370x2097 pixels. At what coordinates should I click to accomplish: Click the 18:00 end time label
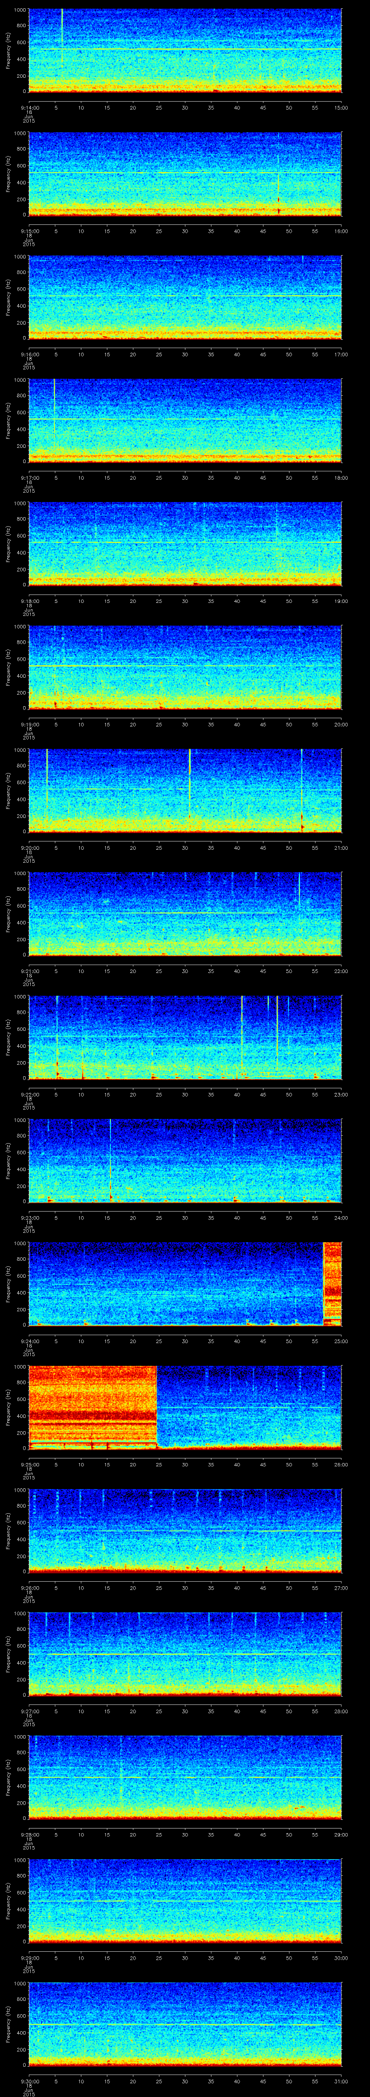pyautogui.click(x=341, y=478)
